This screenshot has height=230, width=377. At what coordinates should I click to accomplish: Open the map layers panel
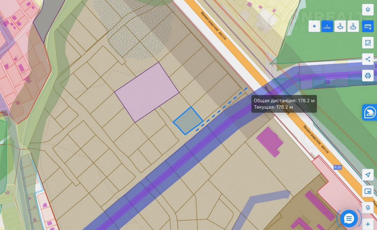tap(368, 10)
